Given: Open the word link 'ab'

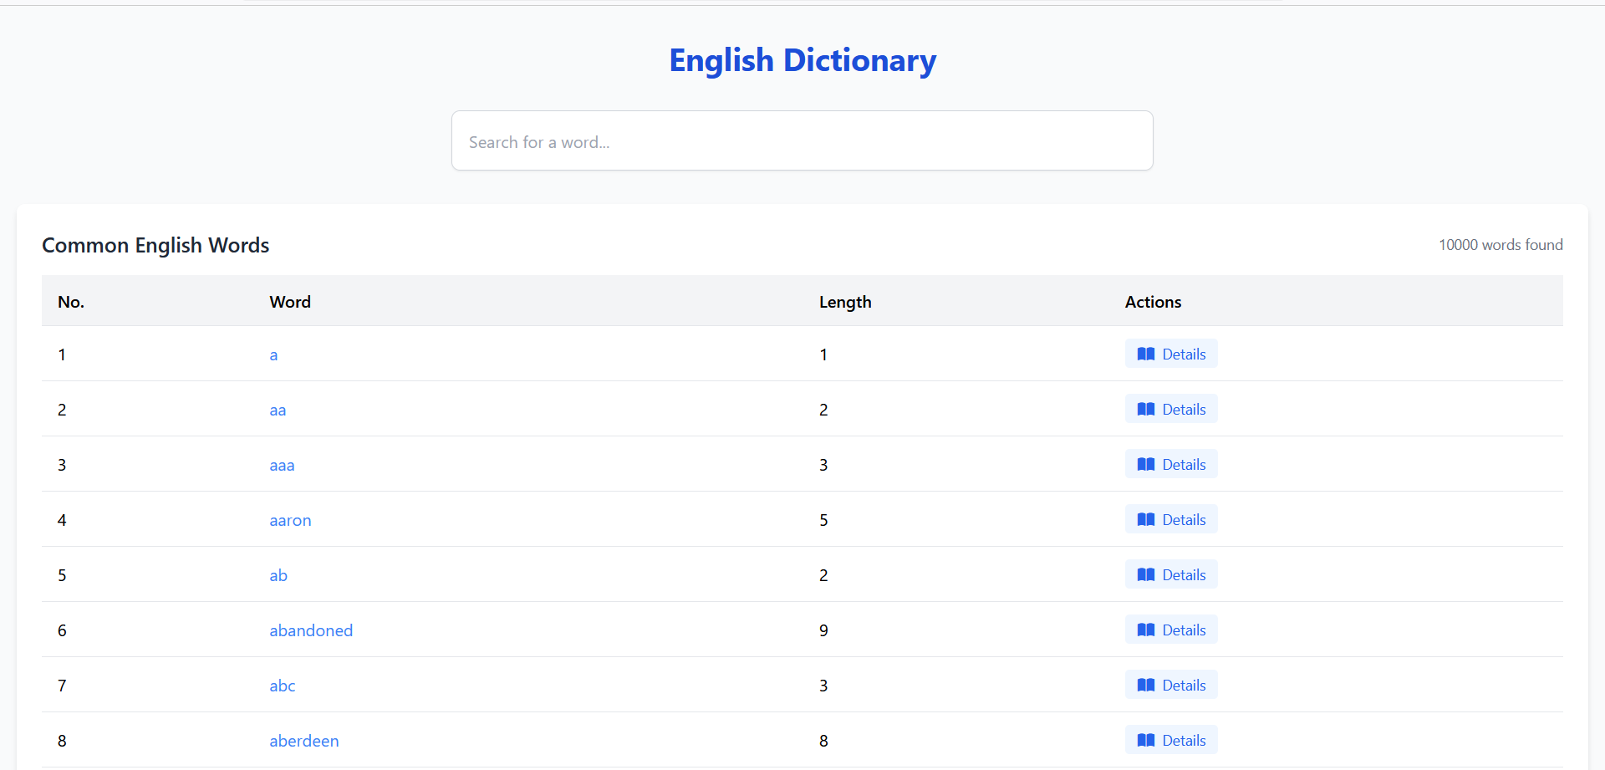Looking at the screenshot, I should point(278,576).
